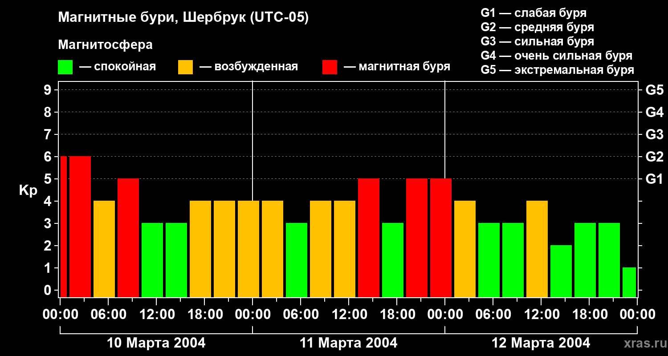Click the red Kp 5 bar on 10 March
This screenshot has height=356, width=668.
point(128,238)
